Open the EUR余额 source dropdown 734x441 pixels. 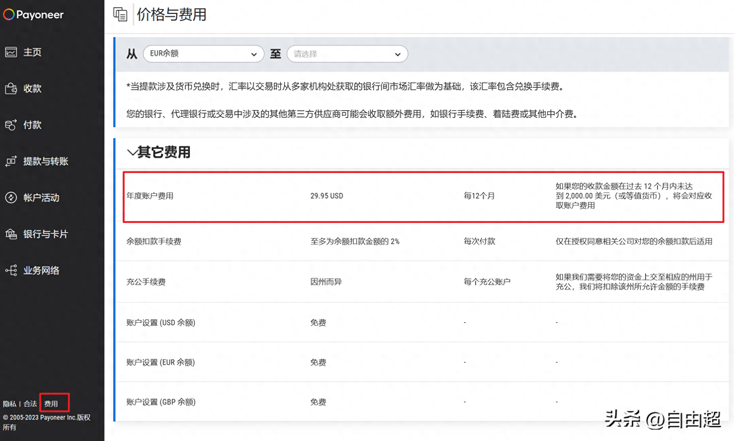pyautogui.click(x=203, y=54)
